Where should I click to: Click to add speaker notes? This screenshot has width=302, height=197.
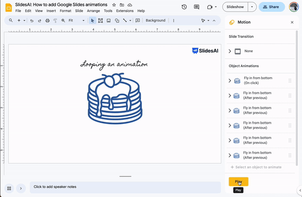tap(125, 187)
